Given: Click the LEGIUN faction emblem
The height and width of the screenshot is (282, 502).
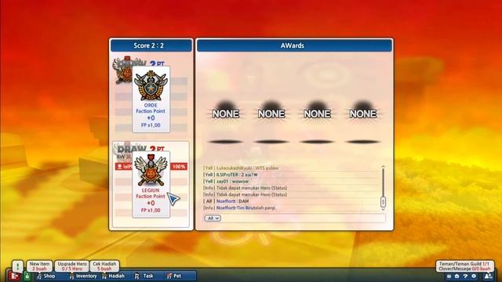Looking at the screenshot, I should coord(151,171).
